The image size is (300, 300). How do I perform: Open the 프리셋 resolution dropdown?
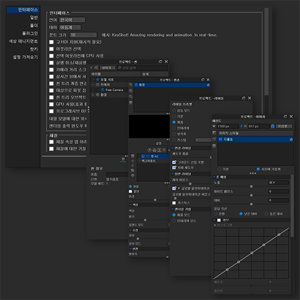pyautogui.click(x=284, y=126)
